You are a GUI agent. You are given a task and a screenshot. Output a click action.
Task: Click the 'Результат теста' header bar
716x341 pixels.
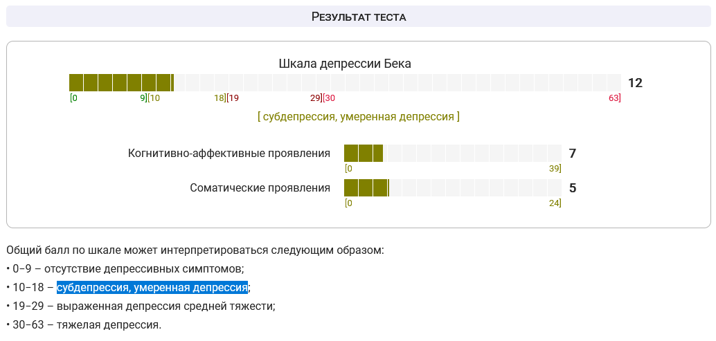click(358, 17)
